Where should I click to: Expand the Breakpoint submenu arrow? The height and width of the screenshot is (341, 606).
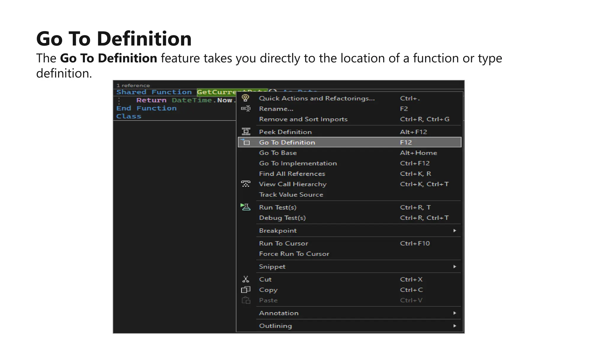455,231
